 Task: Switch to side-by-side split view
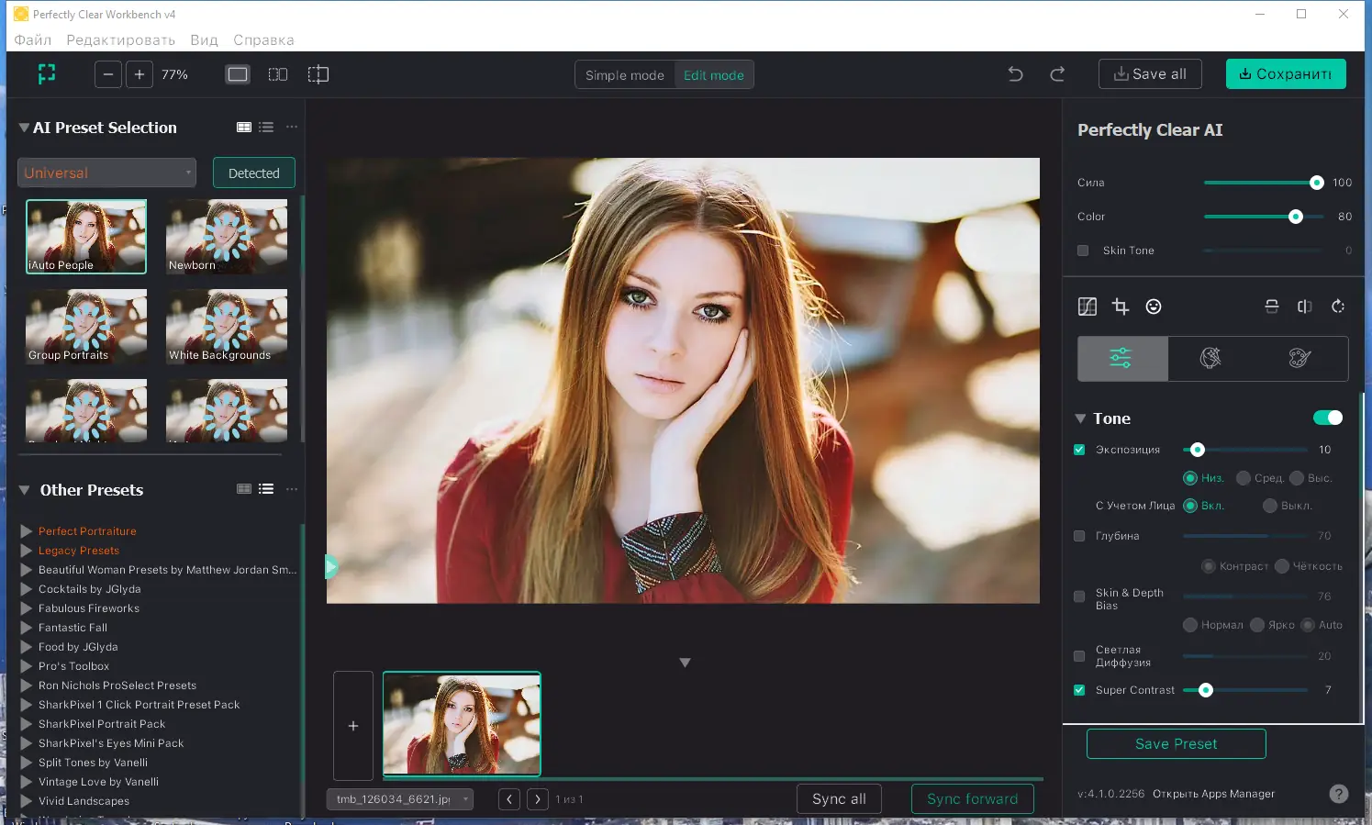point(278,74)
